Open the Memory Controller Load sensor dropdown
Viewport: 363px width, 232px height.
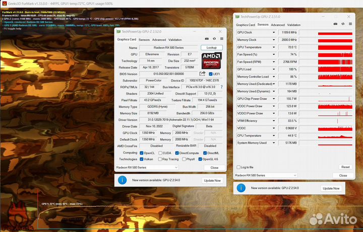pos(274,76)
